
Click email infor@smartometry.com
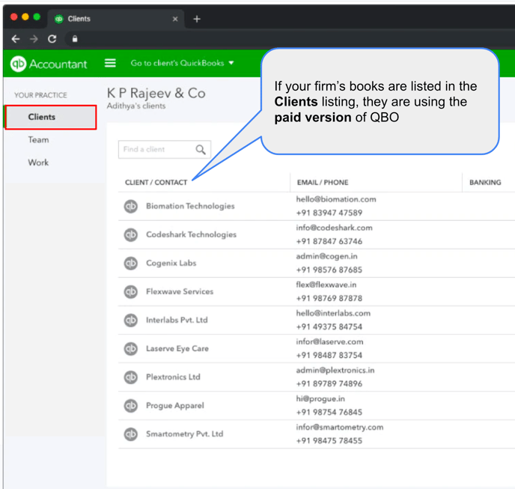coord(340,427)
